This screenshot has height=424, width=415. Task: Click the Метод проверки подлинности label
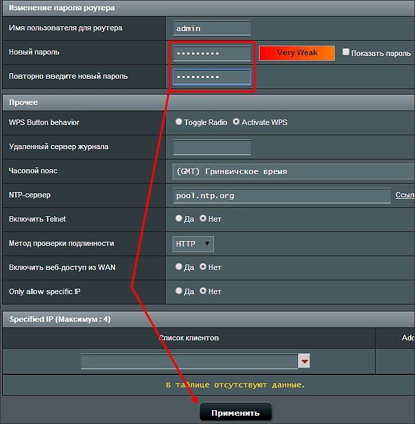(x=61, y=243)
